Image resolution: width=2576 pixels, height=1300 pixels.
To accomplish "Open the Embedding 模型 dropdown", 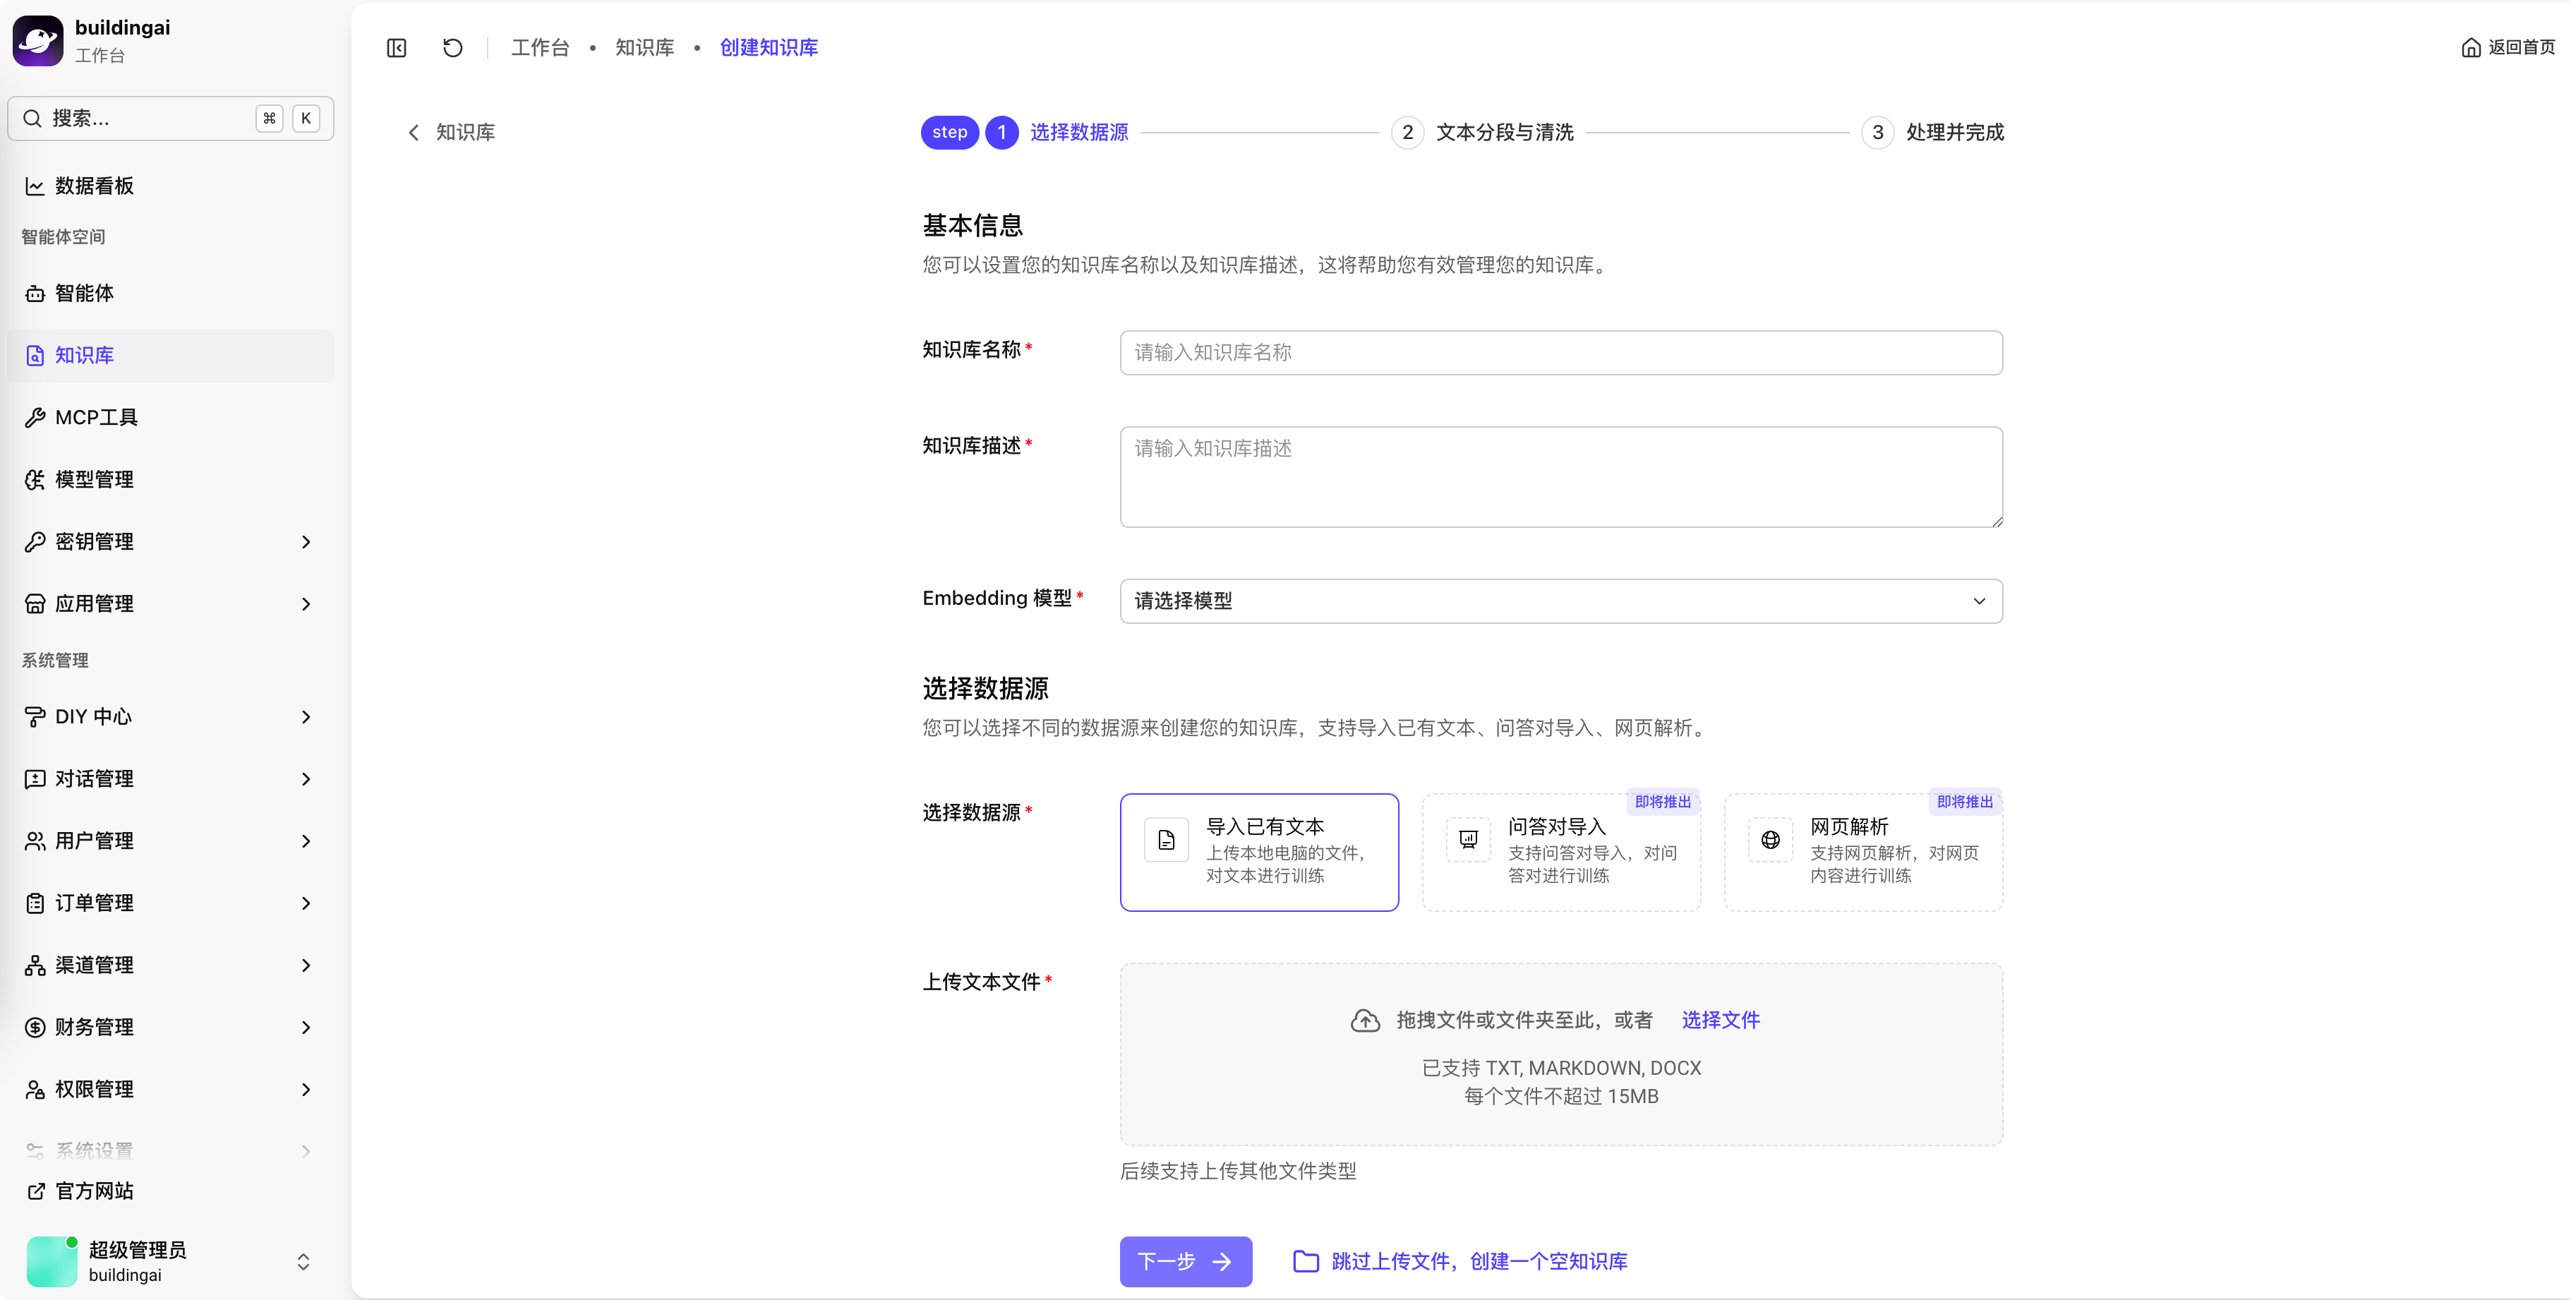I will click(x=1561, y=601).
